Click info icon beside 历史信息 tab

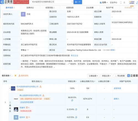click(x=134, y=8)
